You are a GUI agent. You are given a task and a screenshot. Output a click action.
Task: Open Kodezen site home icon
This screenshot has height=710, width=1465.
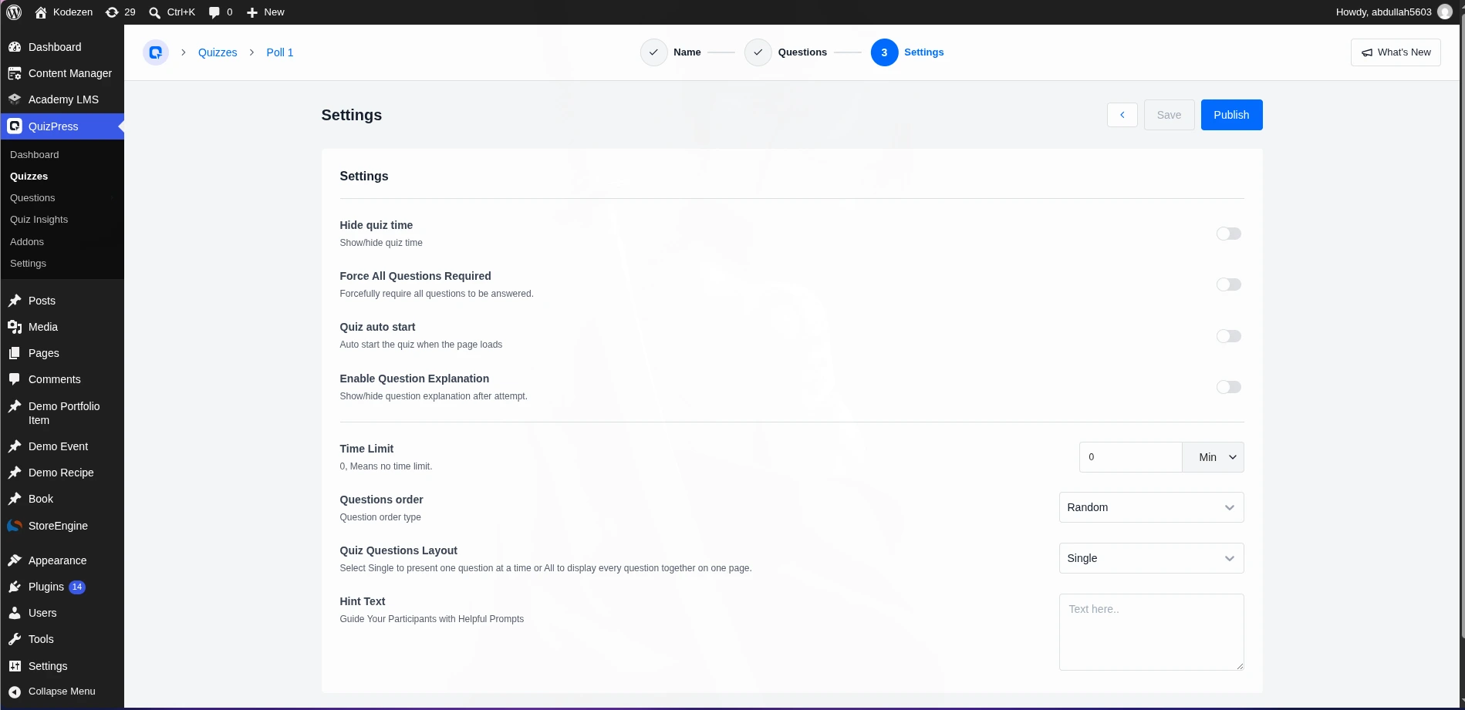(x=41, y=12)
